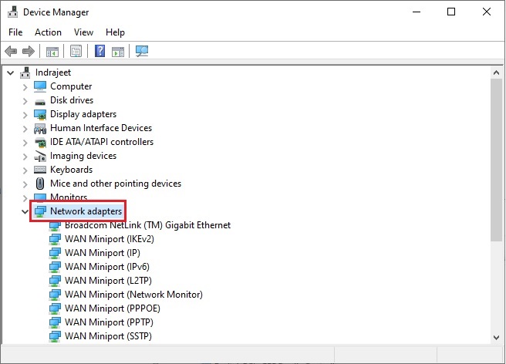Click the Forward arrow toolbar icon
The image size is (506, 364).
tap(29, 51)
